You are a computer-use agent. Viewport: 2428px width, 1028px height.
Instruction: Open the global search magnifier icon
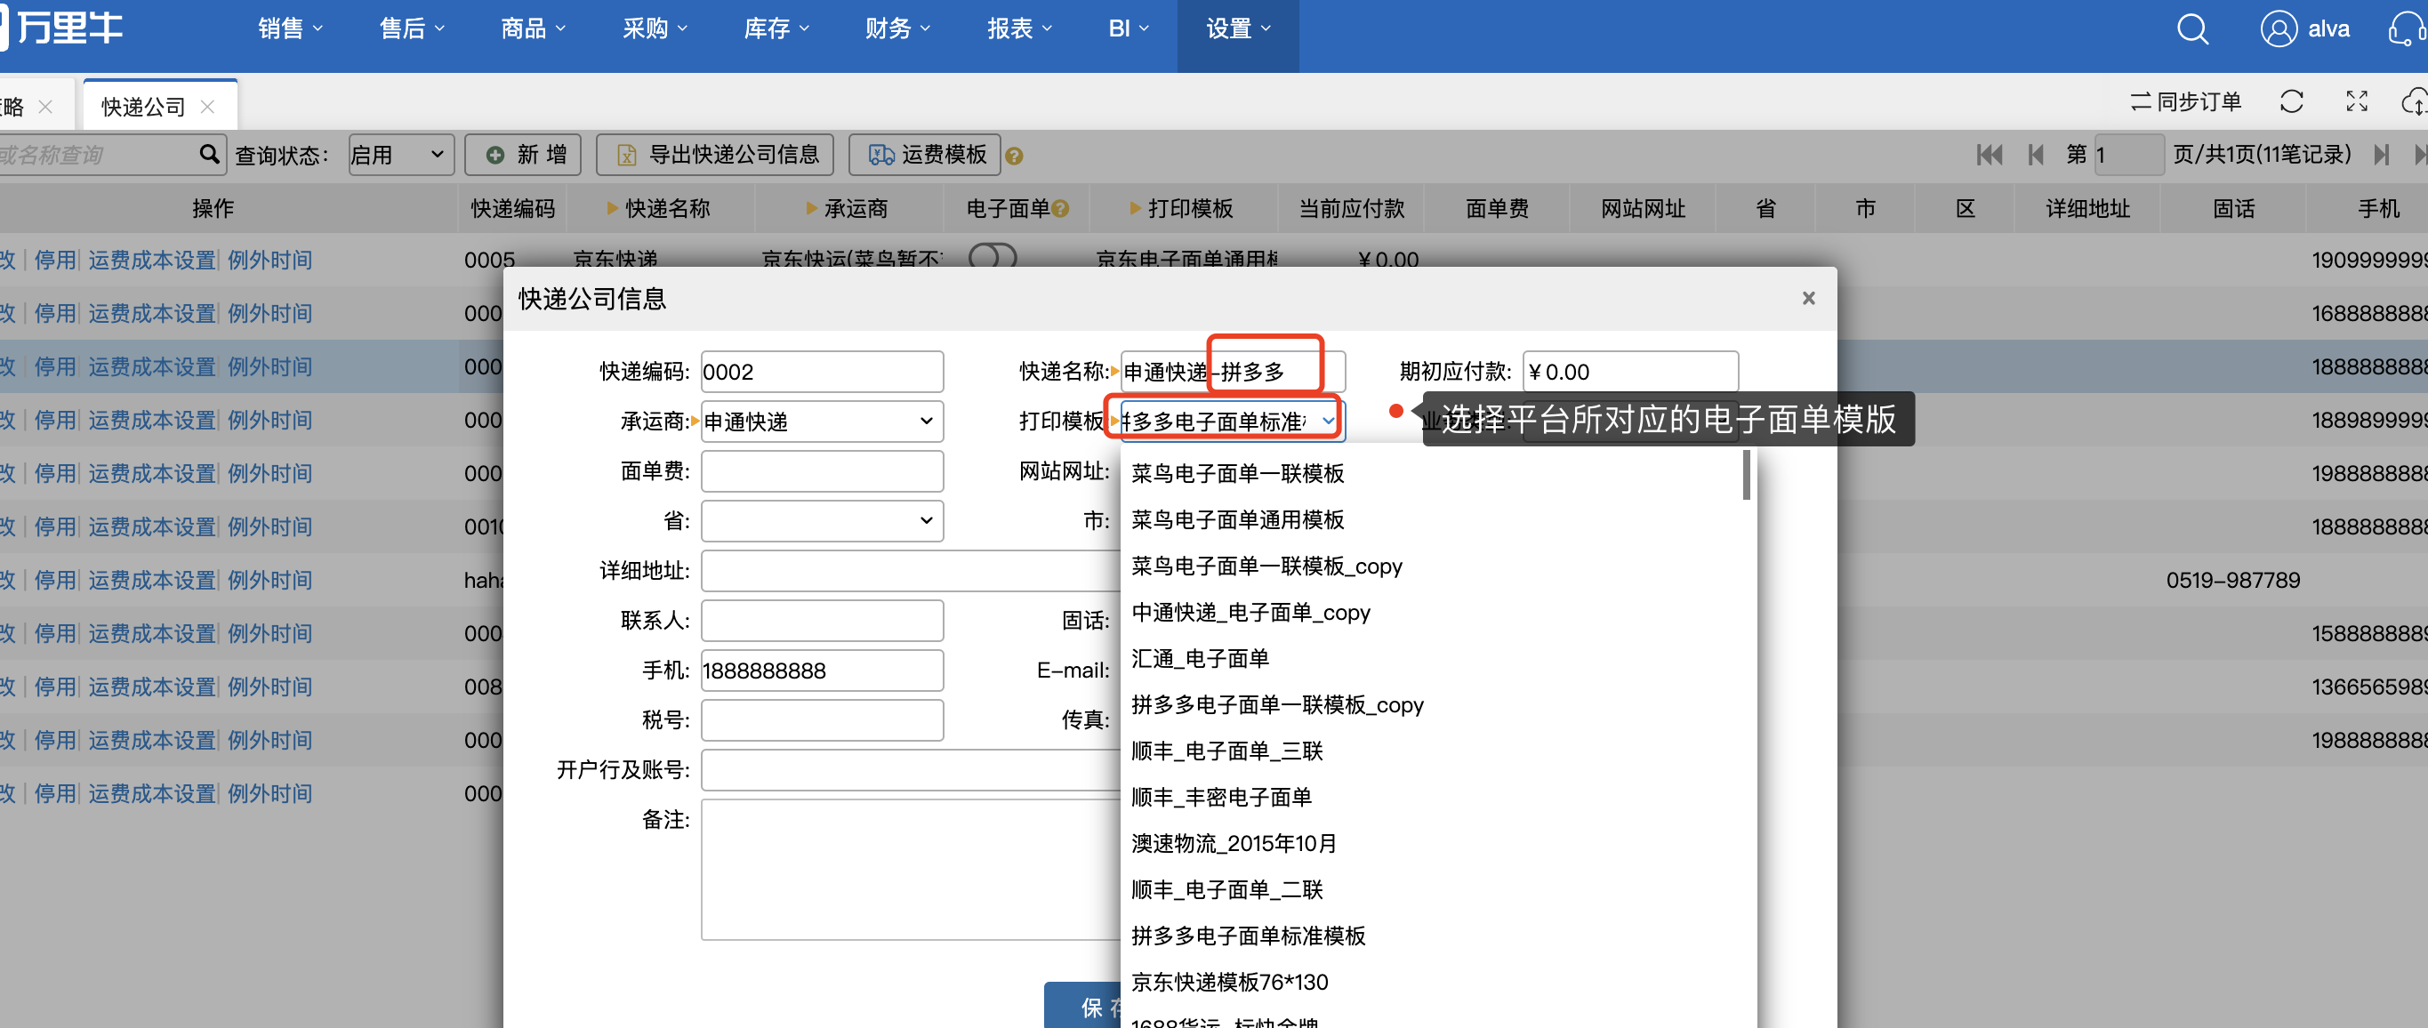[2191, 28]
